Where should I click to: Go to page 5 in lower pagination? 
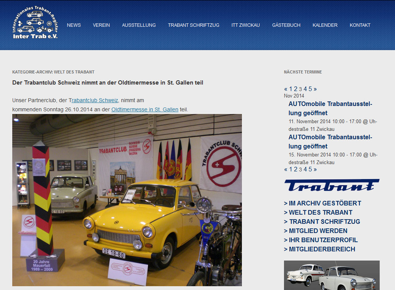(310, 169)
